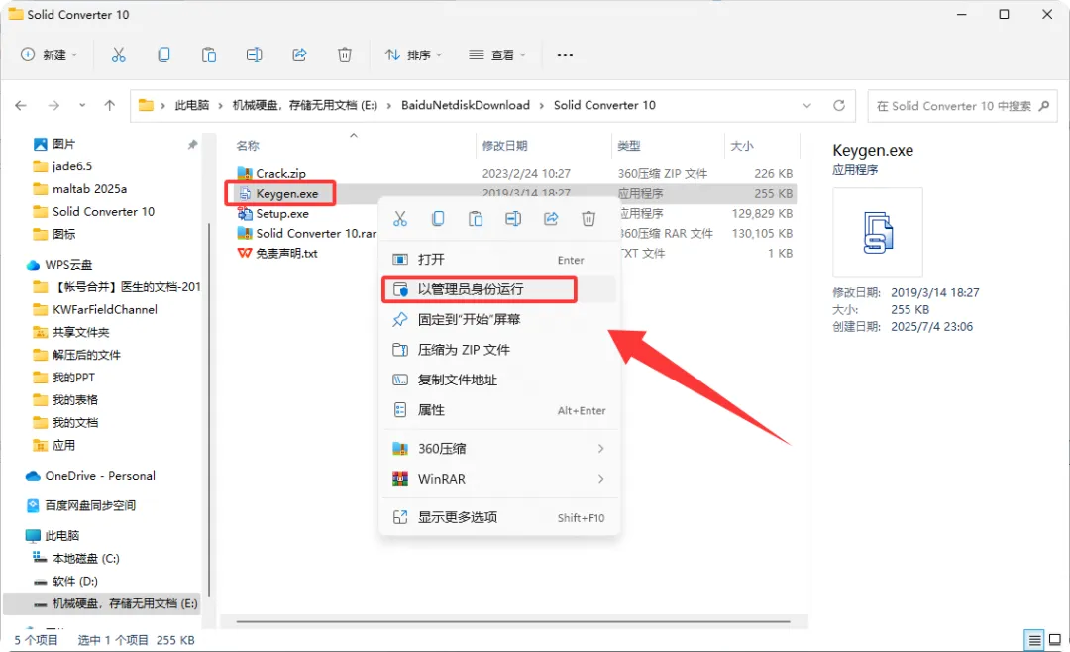This screenshot has height=652, width=1070.
Task: Expand the address bar history dropdown
Action: point(807,106)
